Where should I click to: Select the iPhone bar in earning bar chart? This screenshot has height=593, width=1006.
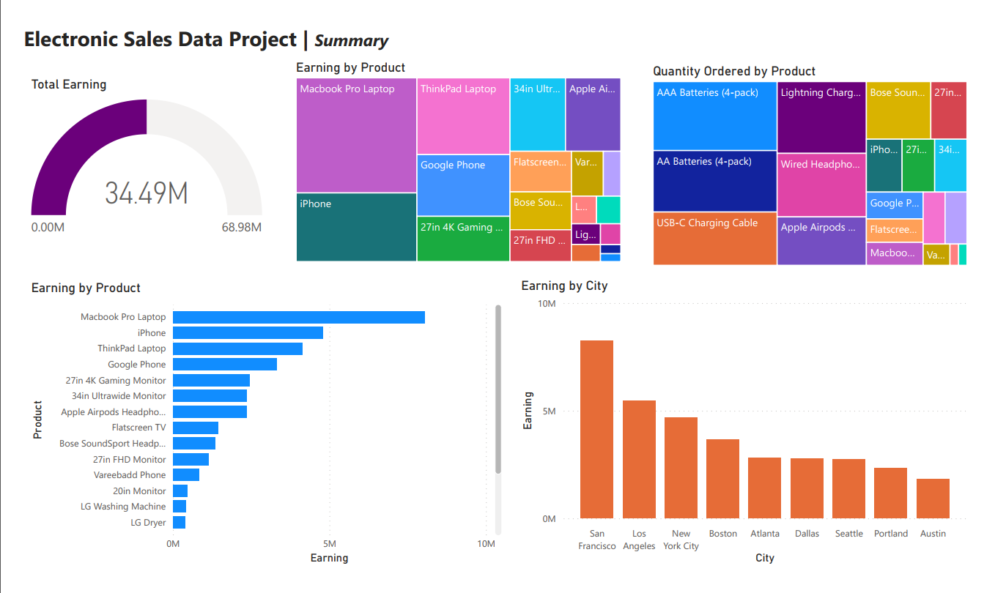248,333
